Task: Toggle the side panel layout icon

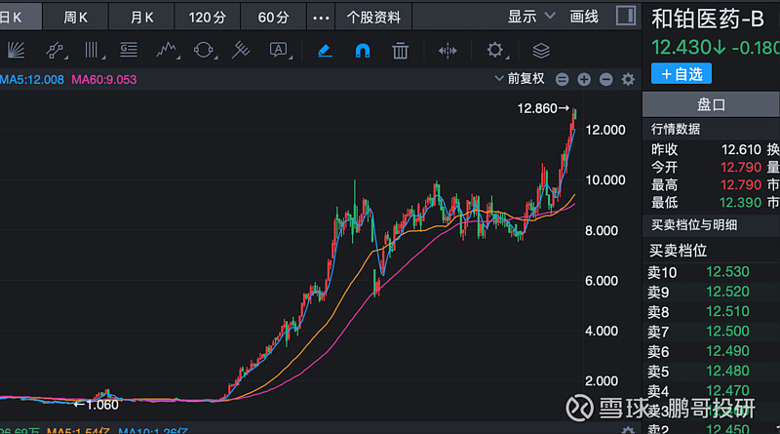Action: 625,16
